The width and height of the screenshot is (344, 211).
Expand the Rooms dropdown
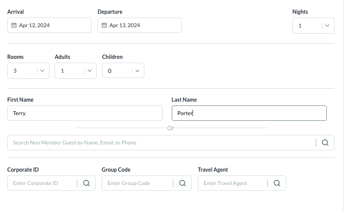pos(28,71)
